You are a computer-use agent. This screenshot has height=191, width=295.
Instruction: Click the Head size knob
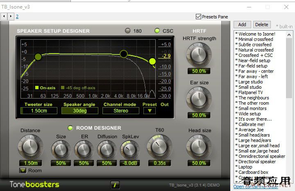click(x=199, y=147)
